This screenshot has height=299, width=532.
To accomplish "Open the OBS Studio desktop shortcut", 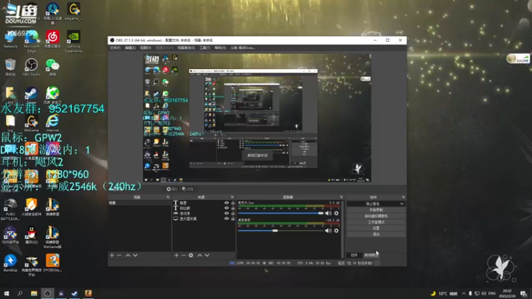I will click(x=31, y=67).
